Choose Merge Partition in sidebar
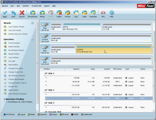The image size is (156, 120). 14,54
